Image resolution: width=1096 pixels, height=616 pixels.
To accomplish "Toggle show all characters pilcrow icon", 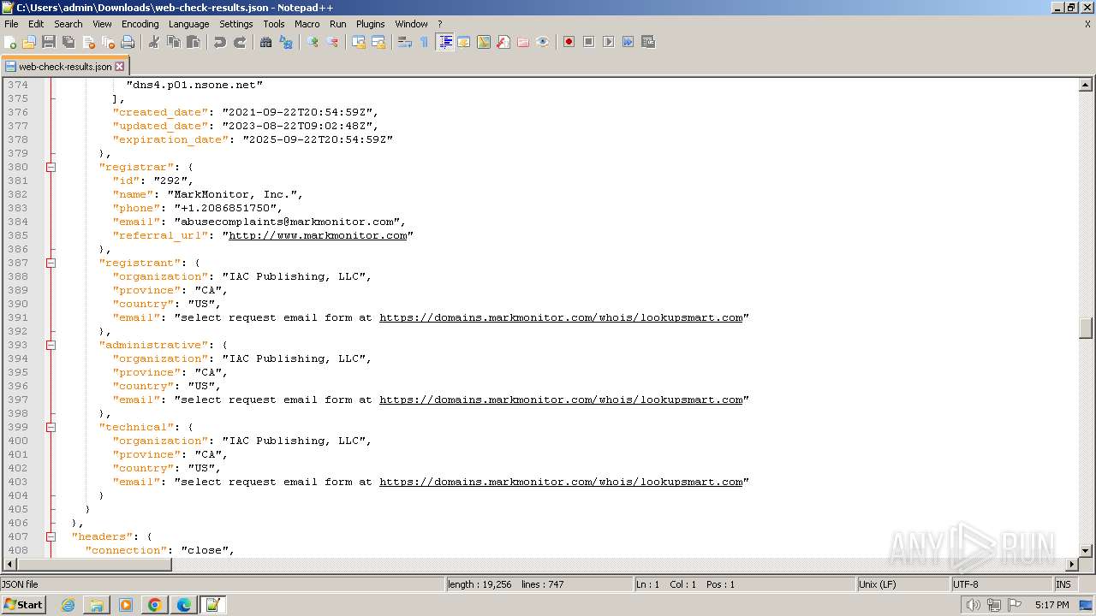I will tap(424, 42).
